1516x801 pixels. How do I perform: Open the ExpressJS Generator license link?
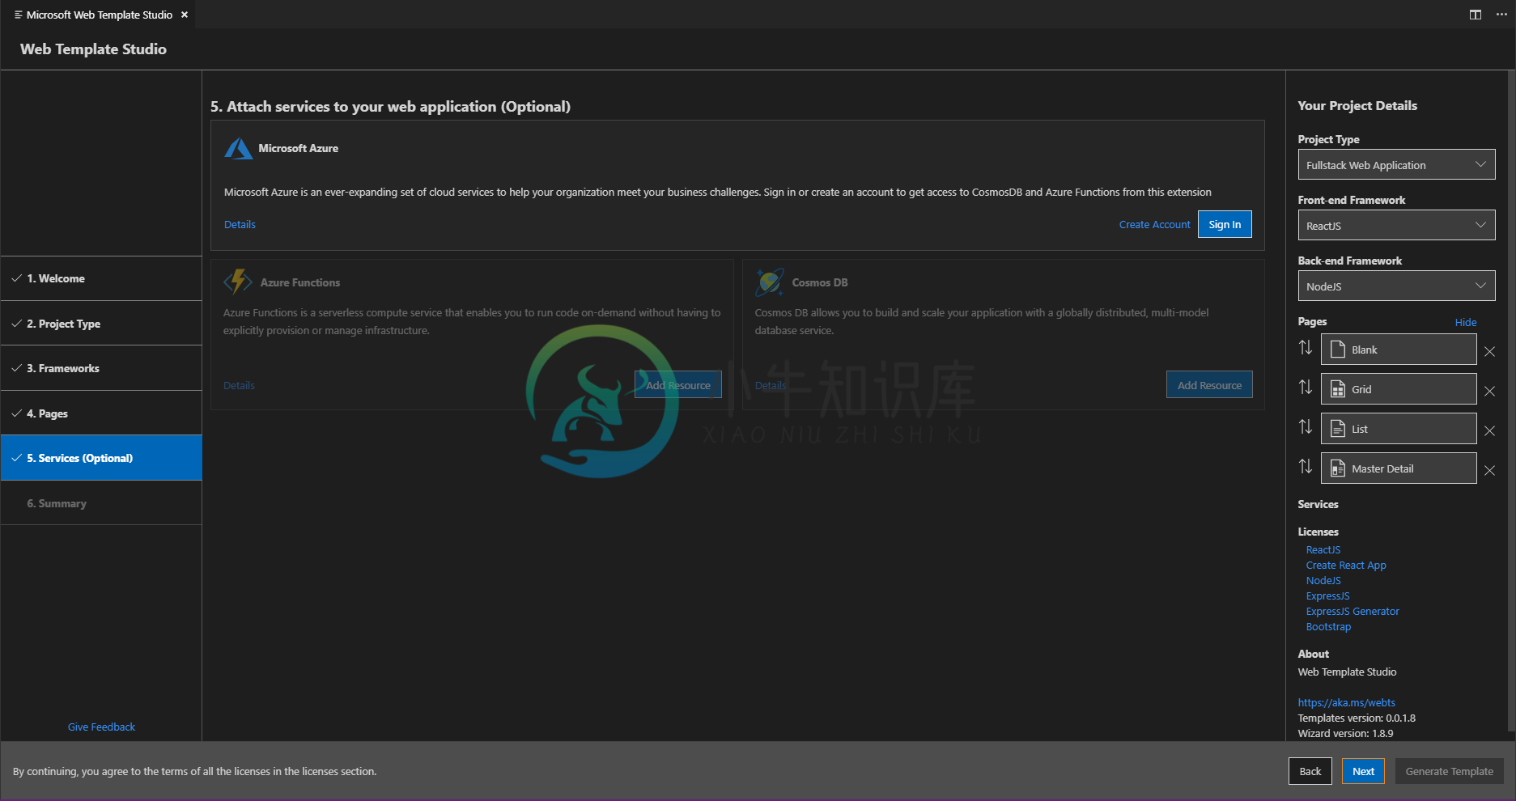click(x=1353, y=611)
